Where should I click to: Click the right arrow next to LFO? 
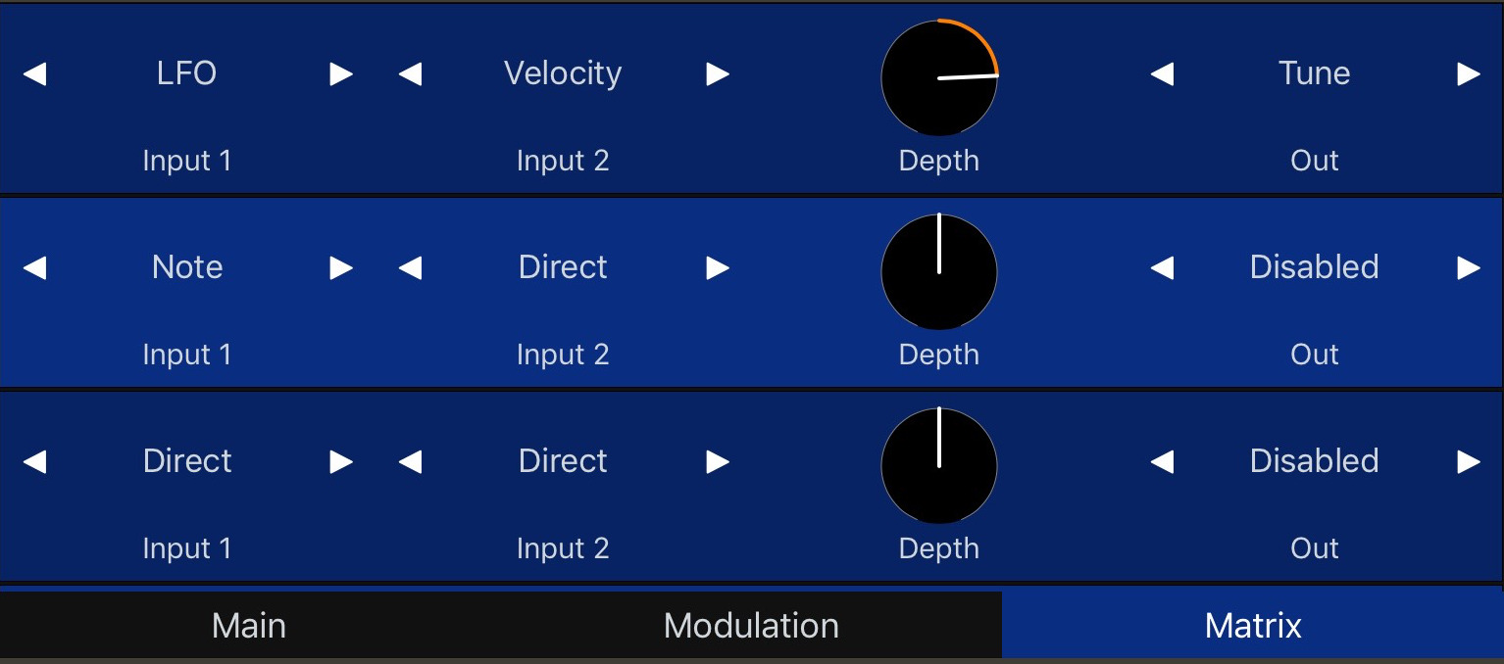tap(338, 73)
